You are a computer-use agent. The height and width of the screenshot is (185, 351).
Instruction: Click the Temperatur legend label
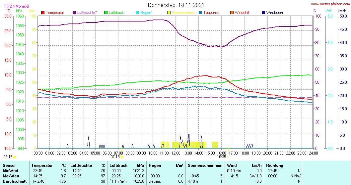click(x=55, y=13)
